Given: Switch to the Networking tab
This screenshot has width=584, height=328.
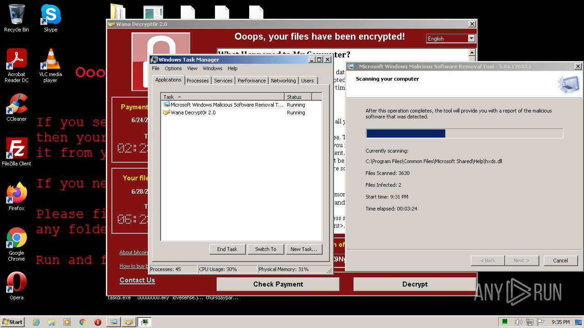Looking at the screenshot, I should (283, 81).
